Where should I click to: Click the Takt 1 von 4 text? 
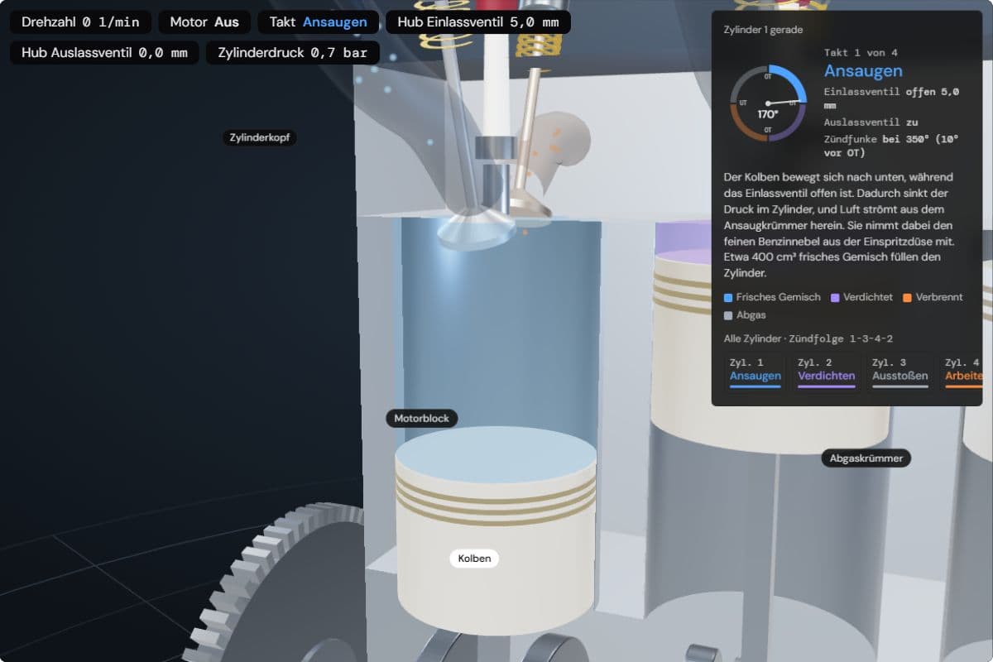click(x=861, y=53)
